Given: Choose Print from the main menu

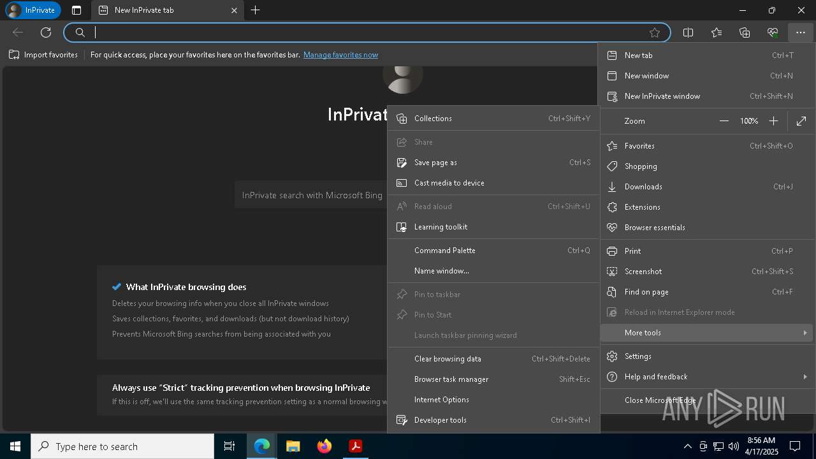Looking at the screenshot, I should coord(707,251).
